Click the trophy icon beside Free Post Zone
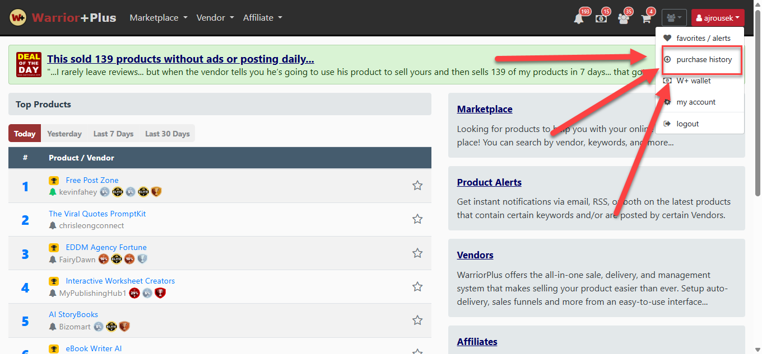Viewport: 762px width, 354px height. tap(54, 180)
